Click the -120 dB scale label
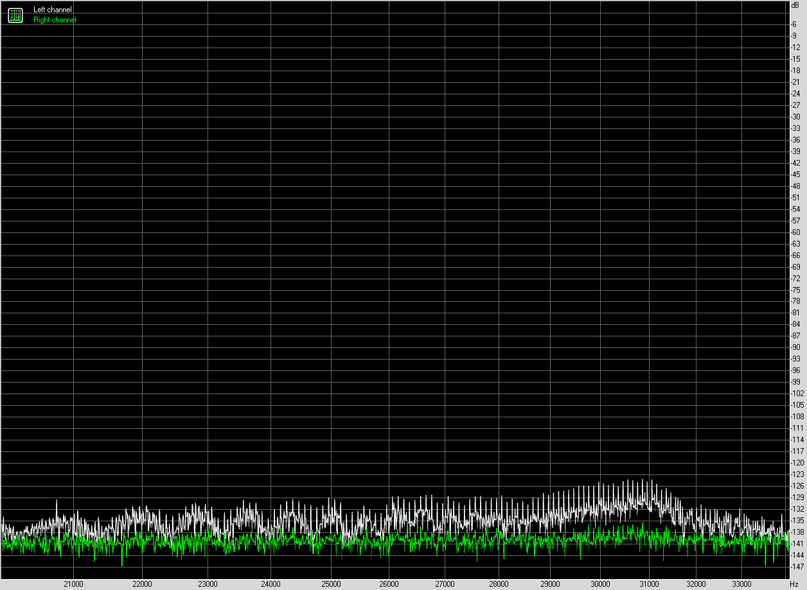The width and height of the screenshot is (807, 590). 797,463
